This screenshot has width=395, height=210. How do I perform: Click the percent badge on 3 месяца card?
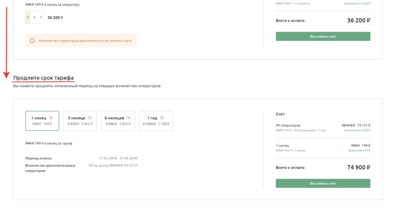(x=90, y=118)
